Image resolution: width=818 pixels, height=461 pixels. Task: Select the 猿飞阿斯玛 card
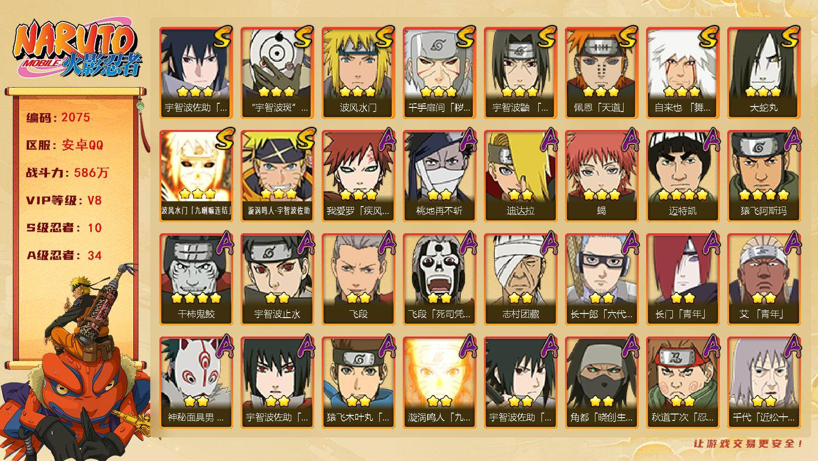764,176
